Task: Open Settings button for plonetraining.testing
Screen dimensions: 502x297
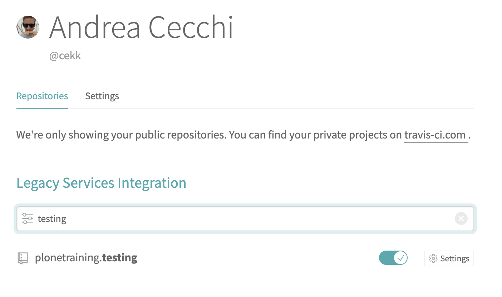Action: tap(449, 258)
